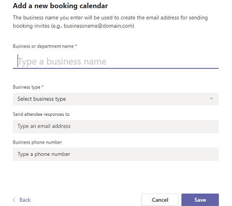This screenshot has height=206, width=232.
Task: Click the asterisk after 'department name'
Action: (x=76, y=46)
